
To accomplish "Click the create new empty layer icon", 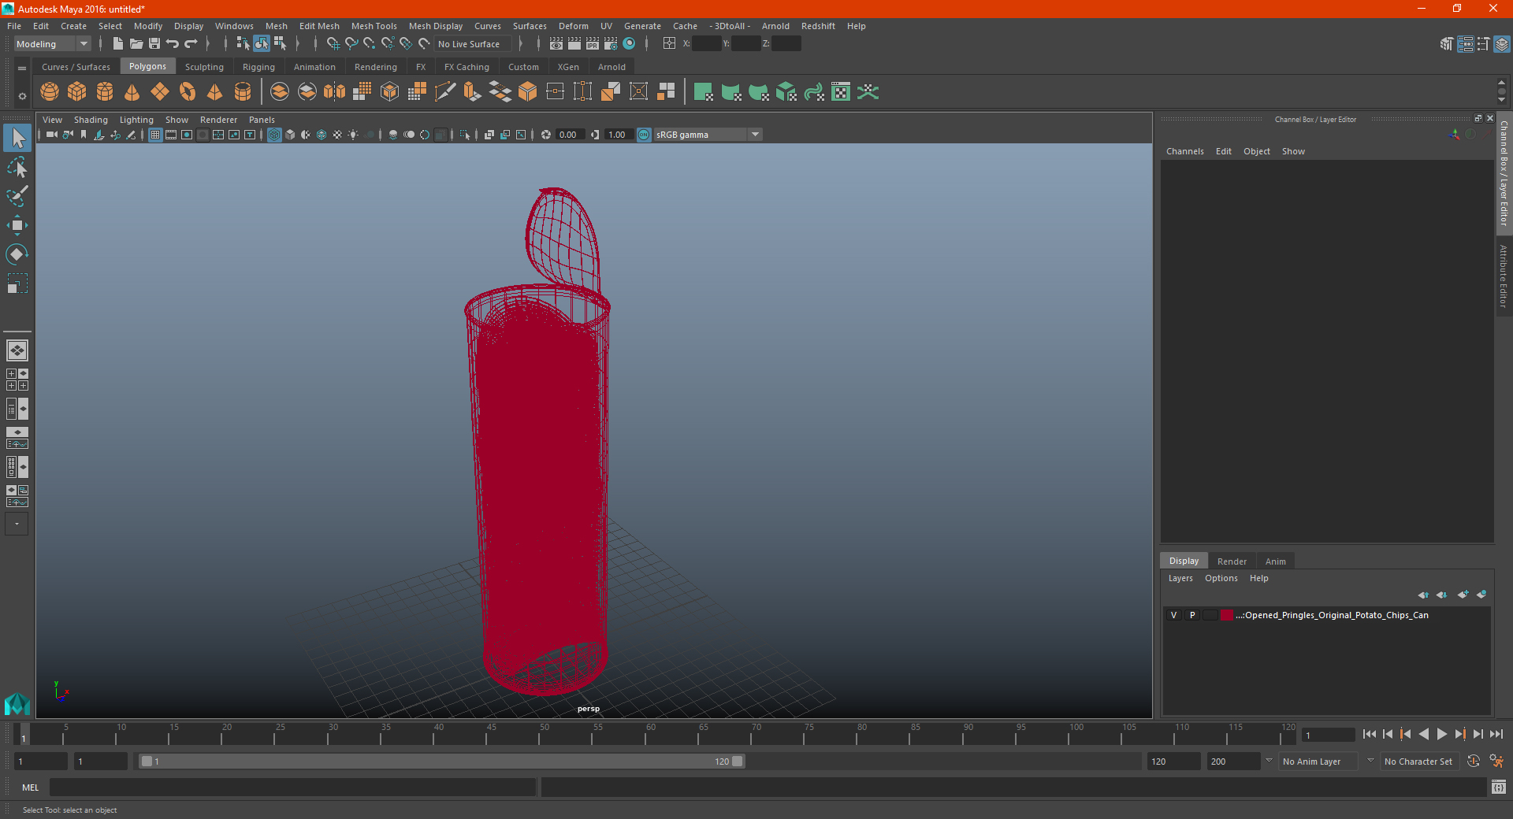I will [x=1463, y=595].
